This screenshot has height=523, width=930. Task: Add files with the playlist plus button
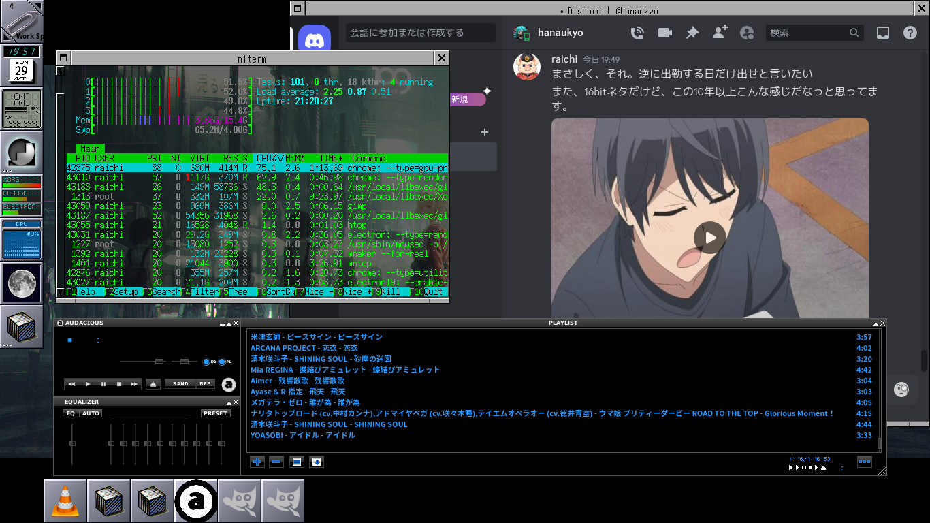pyautogui.click(x=257, y=462)
